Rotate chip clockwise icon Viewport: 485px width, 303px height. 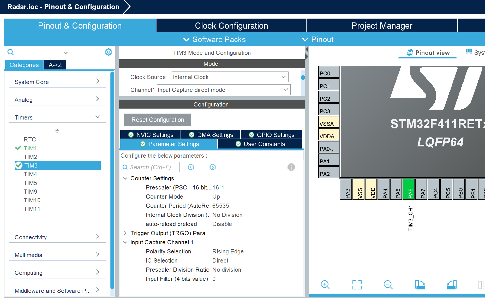coord(420,285)
